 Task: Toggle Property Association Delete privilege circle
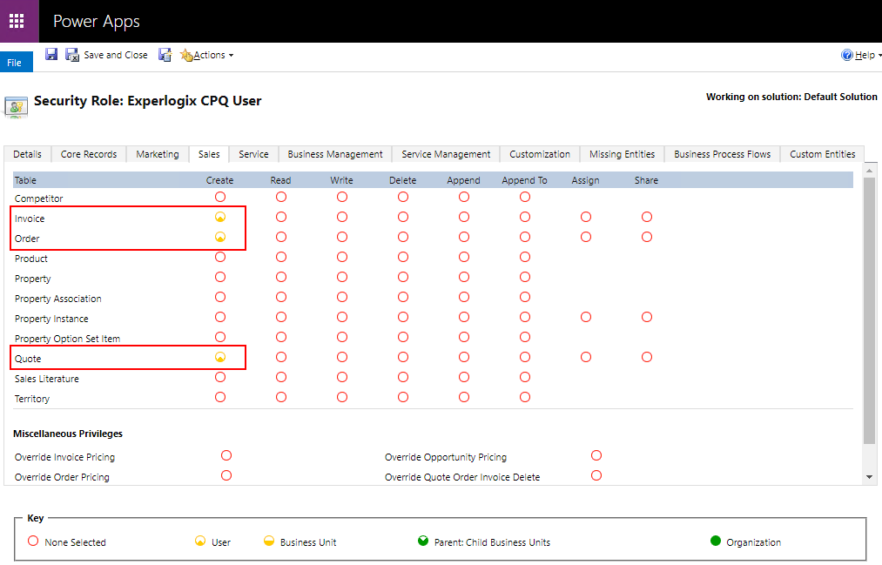point(403,297)
